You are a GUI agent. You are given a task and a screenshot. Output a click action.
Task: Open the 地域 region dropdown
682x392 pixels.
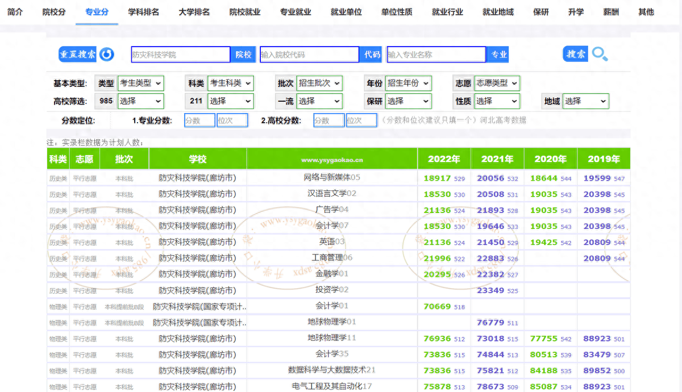pos(585,101)
